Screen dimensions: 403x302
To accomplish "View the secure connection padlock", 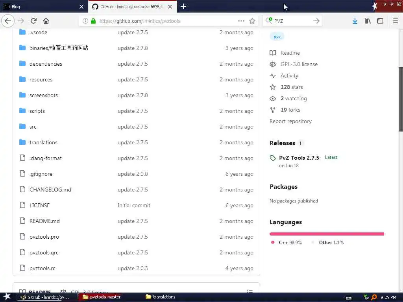I will click(x=93, y=21).
